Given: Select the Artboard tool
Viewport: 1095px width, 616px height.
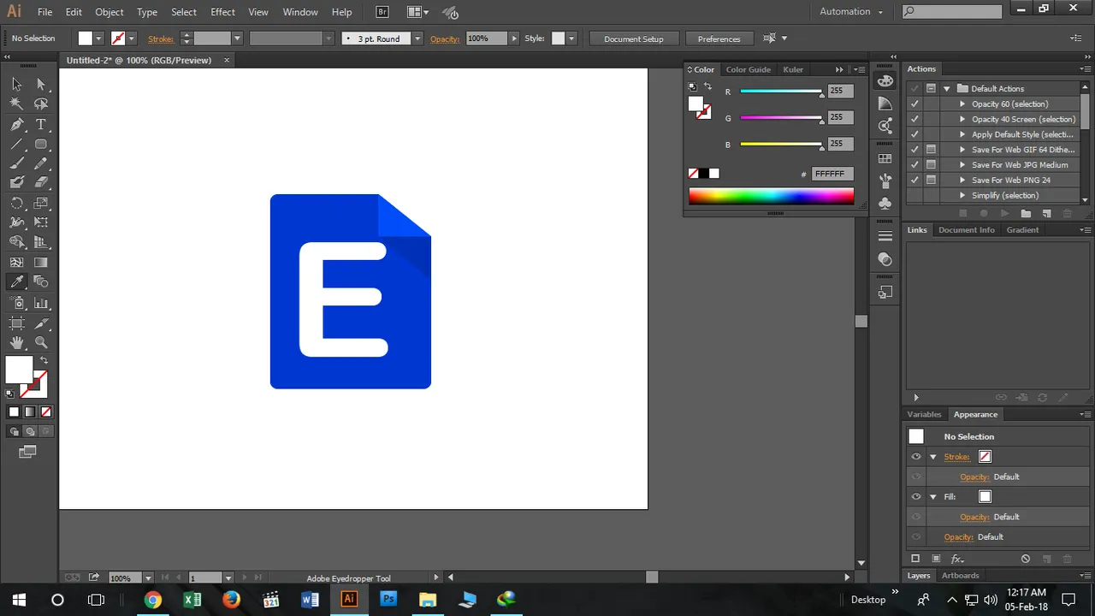Looking at the screenshot, I should click(x=16, y=323).
